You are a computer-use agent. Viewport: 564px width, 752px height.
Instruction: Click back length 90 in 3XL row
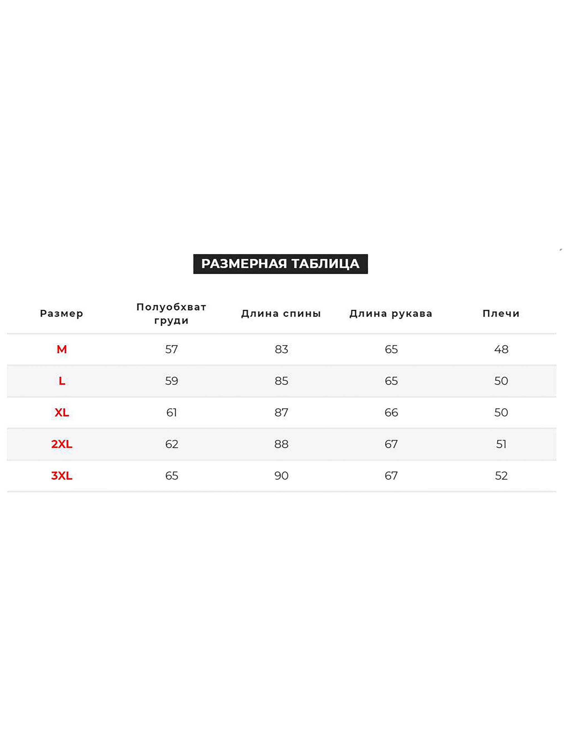point(281,476)
